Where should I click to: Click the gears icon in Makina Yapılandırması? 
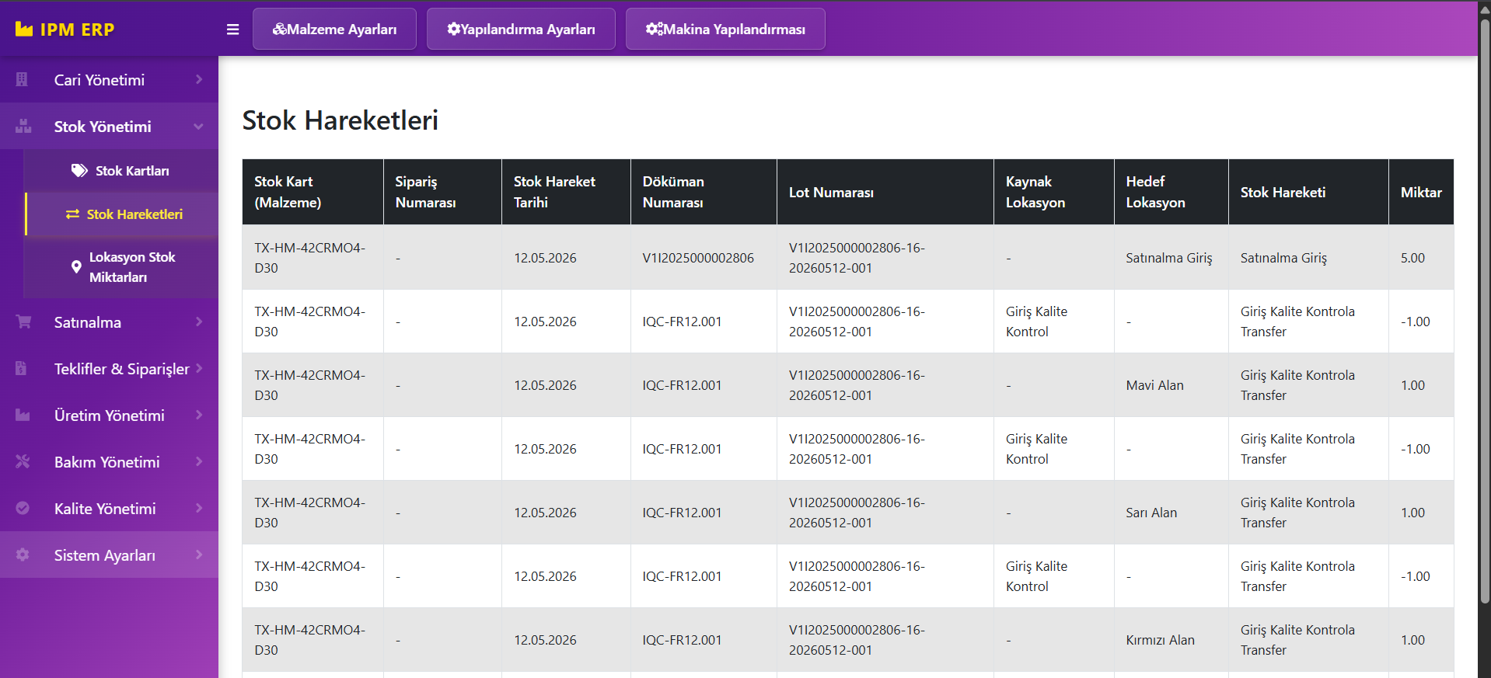pos(655,29)
